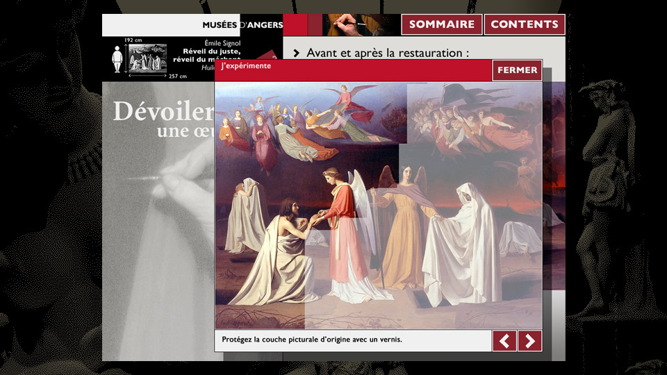Click the 'J'expérimente' panel title
Screen dimensions: 667x375
coord(246,66)
